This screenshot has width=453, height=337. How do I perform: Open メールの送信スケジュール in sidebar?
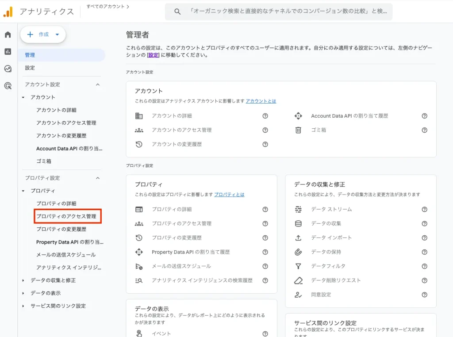[x=66, y=255]
